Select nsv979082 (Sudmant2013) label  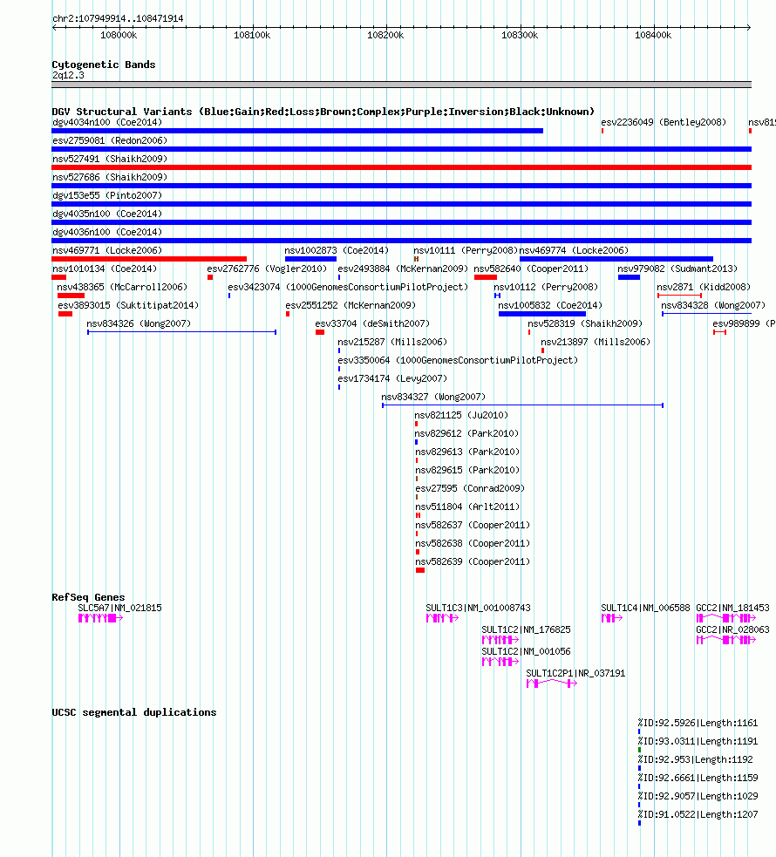point(677,269)
